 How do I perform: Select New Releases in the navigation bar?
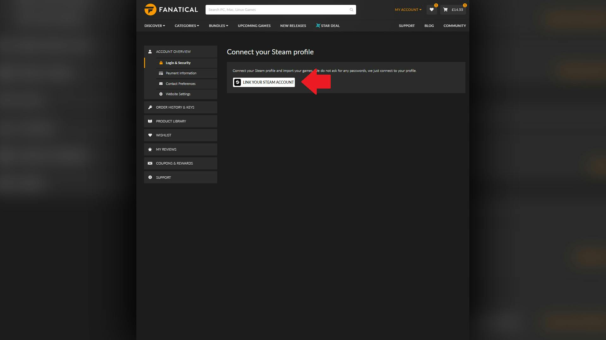[293, 25]
